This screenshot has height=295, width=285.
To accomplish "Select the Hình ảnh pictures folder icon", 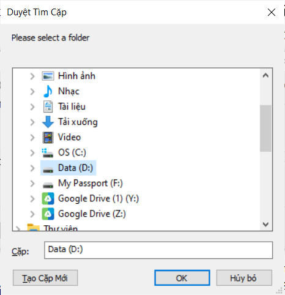I will click(48, 76).
